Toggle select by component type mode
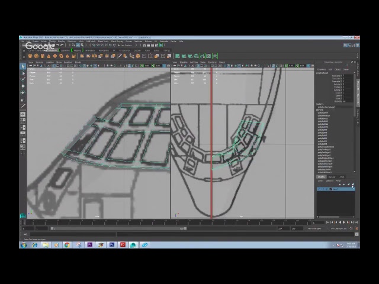Screen dimensions: 379x284 point(82,45)
